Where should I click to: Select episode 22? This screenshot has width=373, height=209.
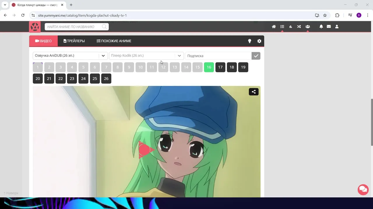pos(61,78)
